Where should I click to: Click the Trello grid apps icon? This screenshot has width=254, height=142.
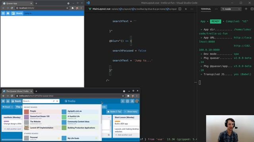[x=3, y=101]
